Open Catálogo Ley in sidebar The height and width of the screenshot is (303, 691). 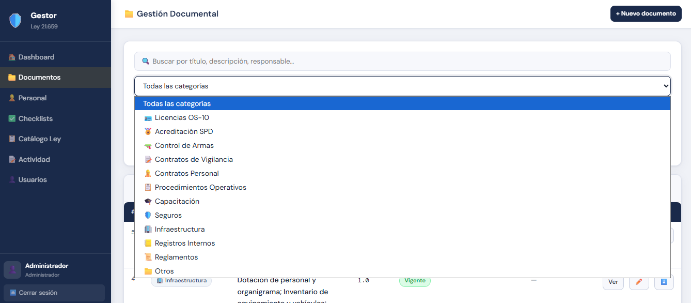tap(55, 139)
